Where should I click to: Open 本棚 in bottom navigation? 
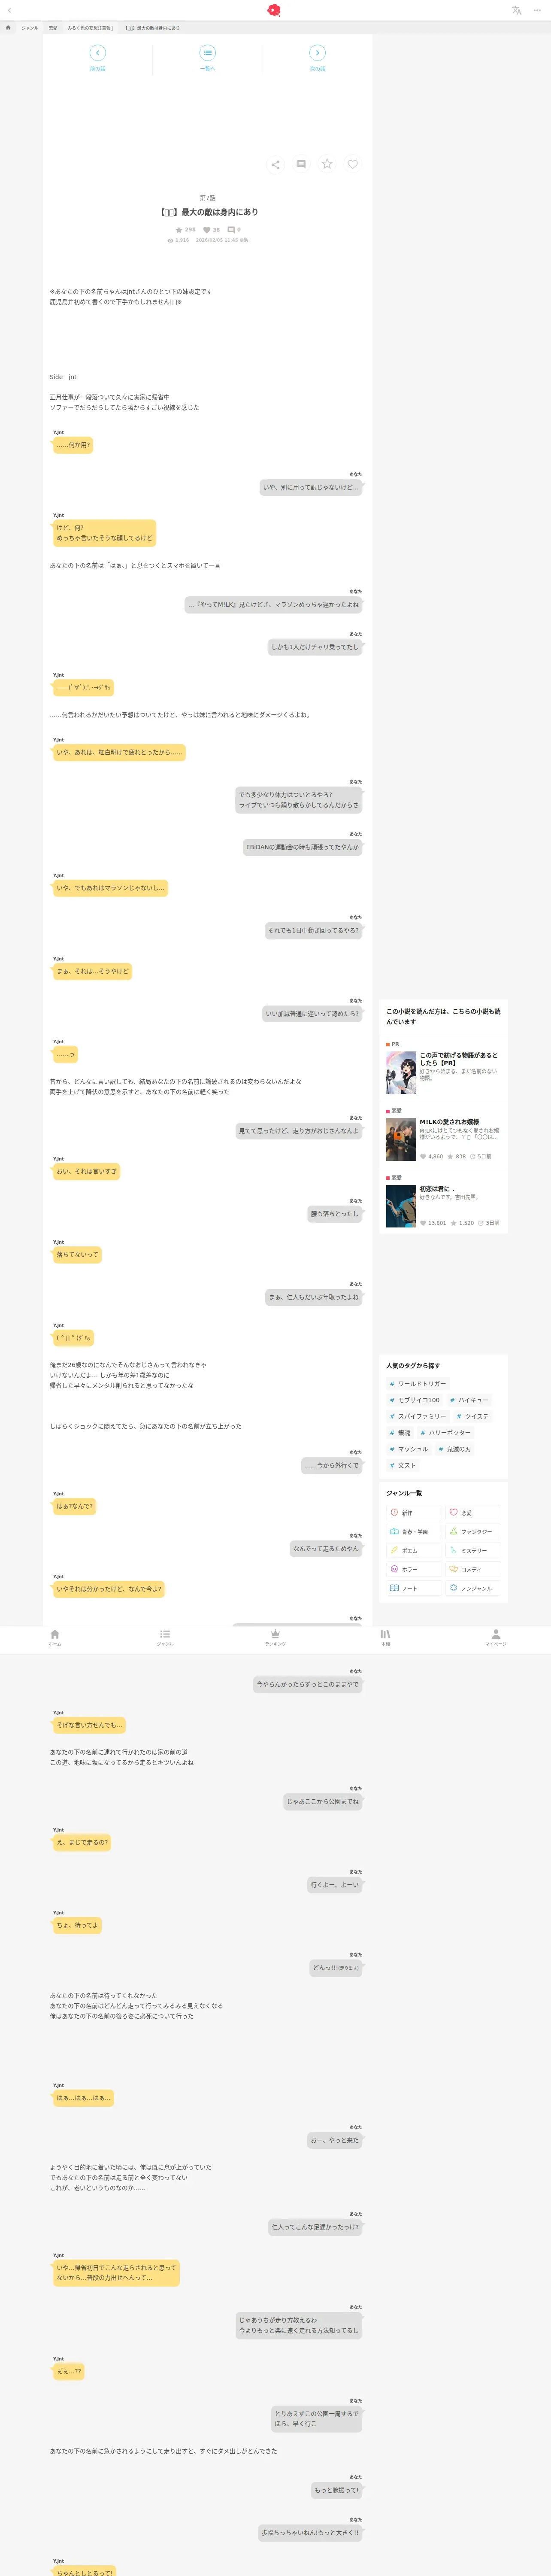tap(385, 1637)
